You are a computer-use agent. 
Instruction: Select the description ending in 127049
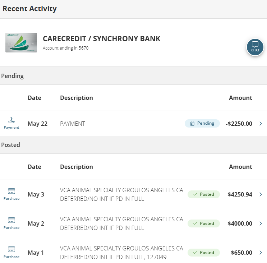point(121,253)
